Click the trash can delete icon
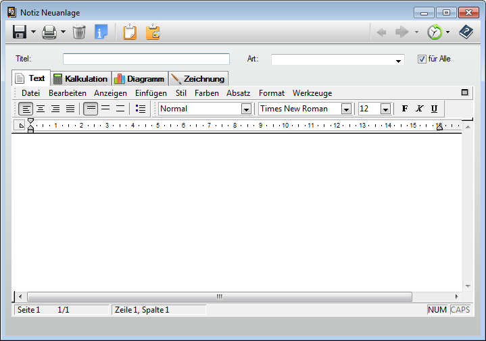Viewport: 486px width, 341px height. tap(79, 32)
